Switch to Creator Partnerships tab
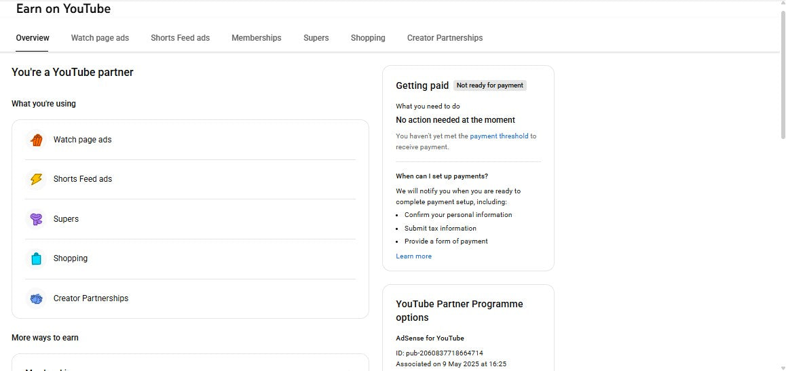Screen dimensions: 786x371 pos(445,38)
